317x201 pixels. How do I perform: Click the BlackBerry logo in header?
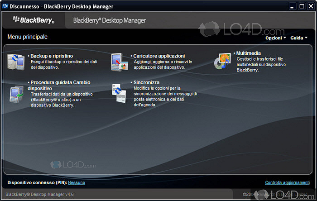[x=34, y=20]
